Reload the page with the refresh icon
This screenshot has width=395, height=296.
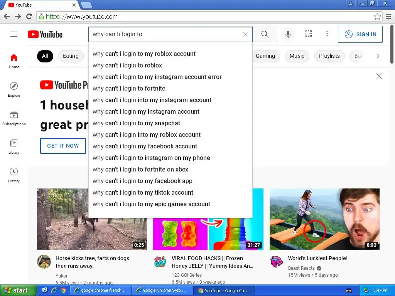click(29, 17)
